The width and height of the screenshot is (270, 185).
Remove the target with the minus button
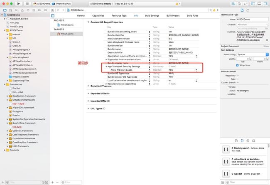[x=57, y=182]
